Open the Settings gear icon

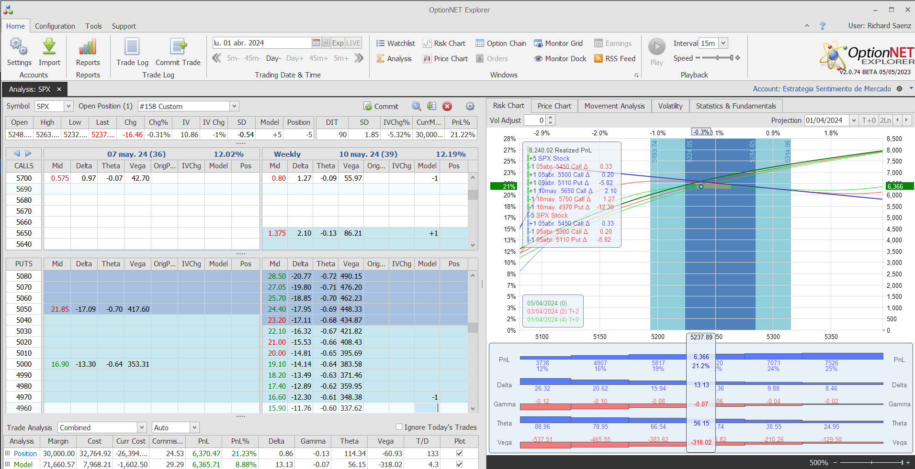pyautogui.click(x=19, y=47)
